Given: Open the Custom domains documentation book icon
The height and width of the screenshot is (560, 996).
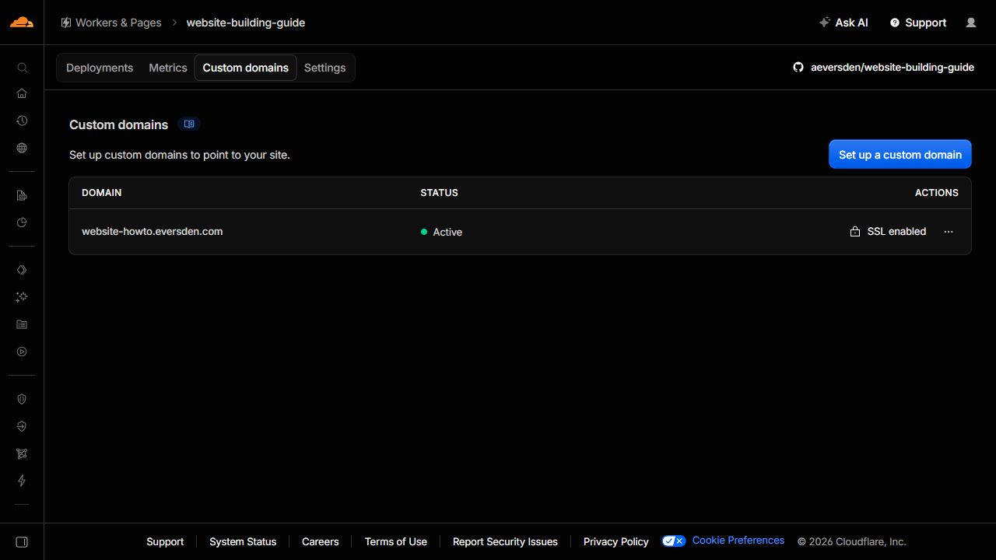Looking at the screenshot, I should click(x=188, y=124).
